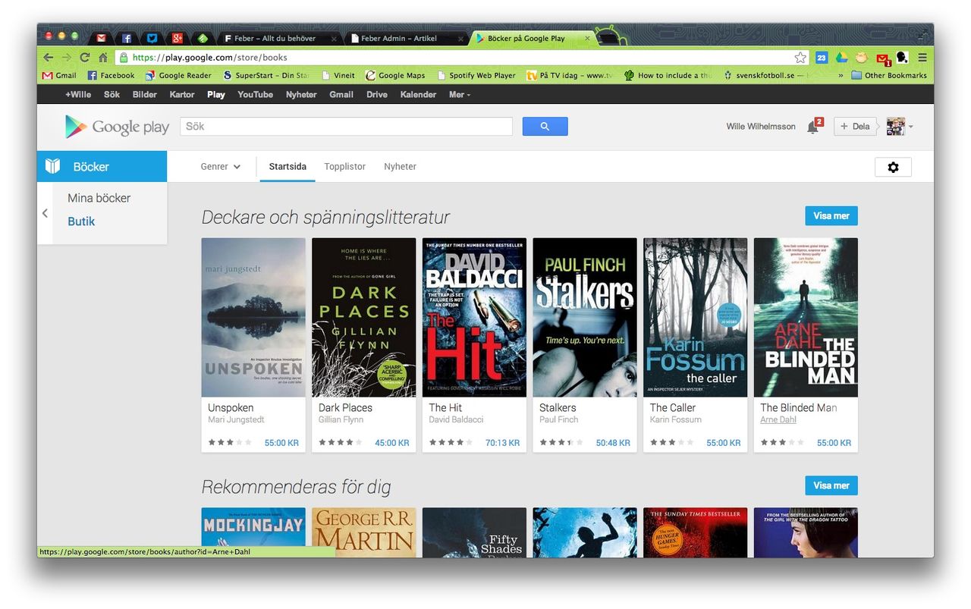
Task: Click the notifications bell icon
Action: point(812,127)
